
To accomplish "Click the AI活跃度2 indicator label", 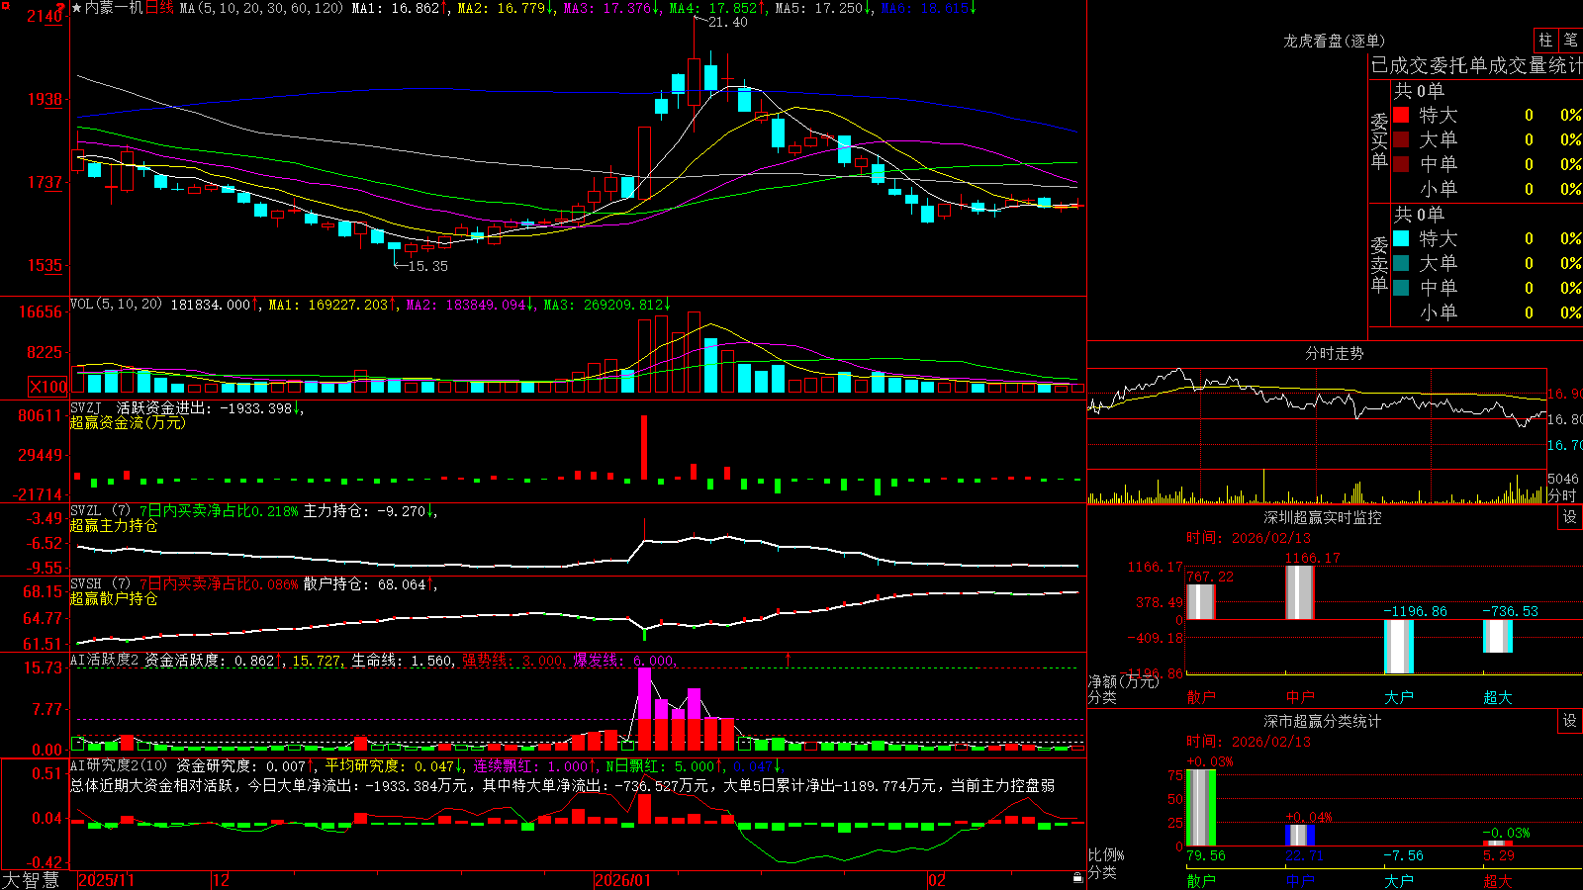I will point(105,661).
